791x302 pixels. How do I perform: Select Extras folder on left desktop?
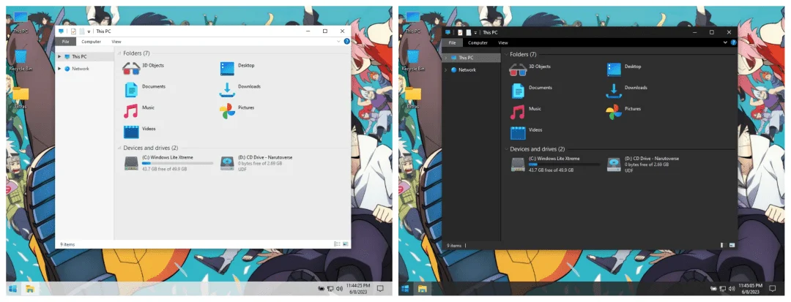(x=21, y=98)
